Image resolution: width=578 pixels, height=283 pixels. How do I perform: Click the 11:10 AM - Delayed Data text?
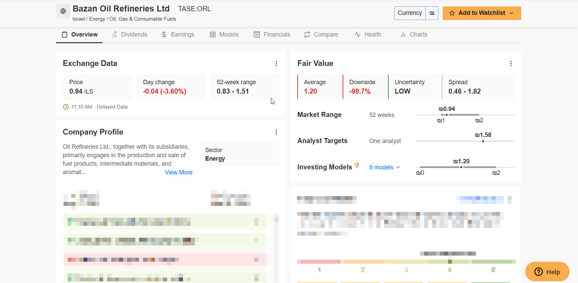click(x=99, y=107)
